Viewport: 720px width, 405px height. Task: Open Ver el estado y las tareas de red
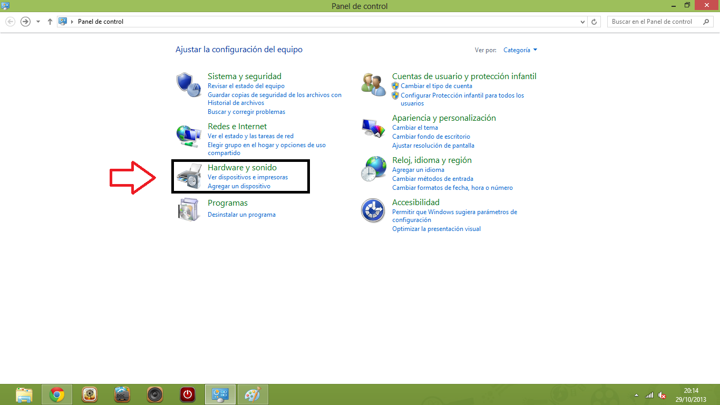tap(250, 136)
